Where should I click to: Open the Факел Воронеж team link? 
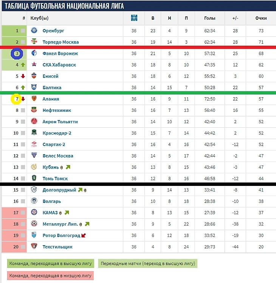tap(60, 53)
